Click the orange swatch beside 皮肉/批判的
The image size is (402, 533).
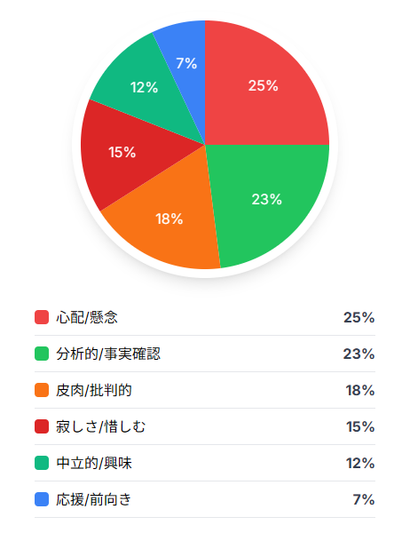point(42,390)
